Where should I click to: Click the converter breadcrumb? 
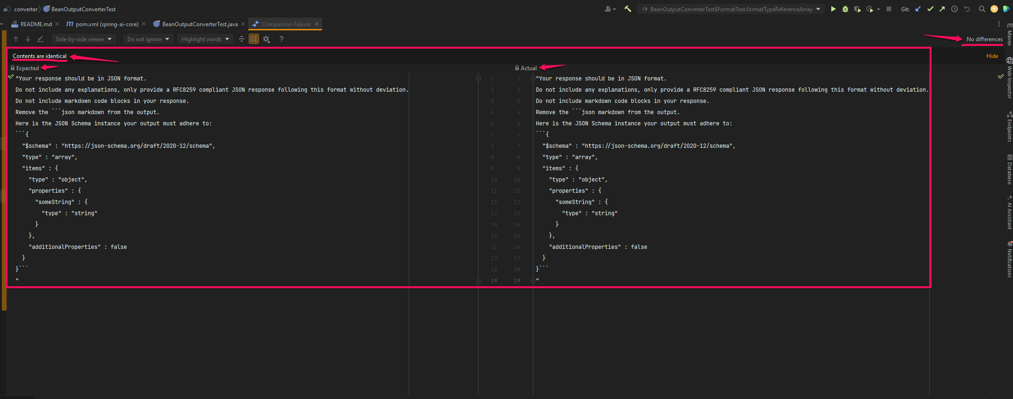(26, 9)
